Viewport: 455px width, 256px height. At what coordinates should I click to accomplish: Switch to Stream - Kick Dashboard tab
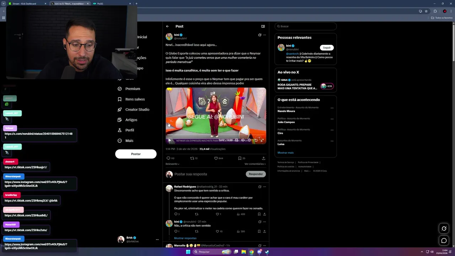[27, 4]
